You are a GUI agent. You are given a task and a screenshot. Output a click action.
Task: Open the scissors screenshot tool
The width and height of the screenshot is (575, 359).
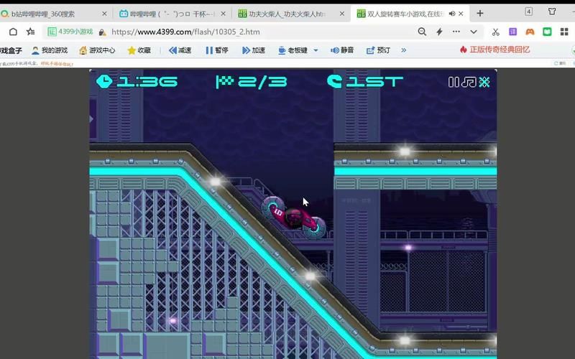pos(496,32)
